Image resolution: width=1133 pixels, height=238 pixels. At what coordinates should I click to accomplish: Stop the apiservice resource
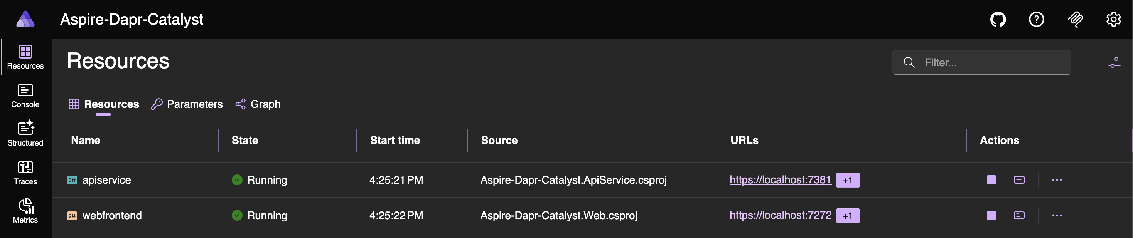tap(991, 180)
